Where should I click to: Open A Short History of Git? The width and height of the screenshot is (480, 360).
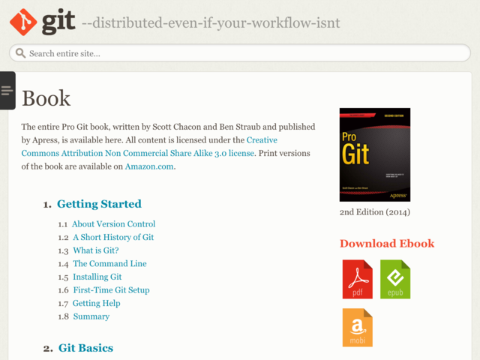[x=113, y=237]
